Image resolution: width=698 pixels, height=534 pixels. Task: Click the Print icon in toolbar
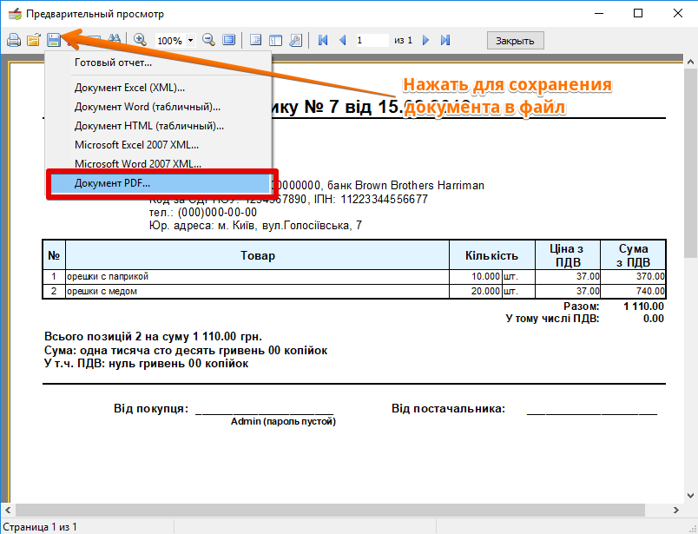tap(14, 41)
